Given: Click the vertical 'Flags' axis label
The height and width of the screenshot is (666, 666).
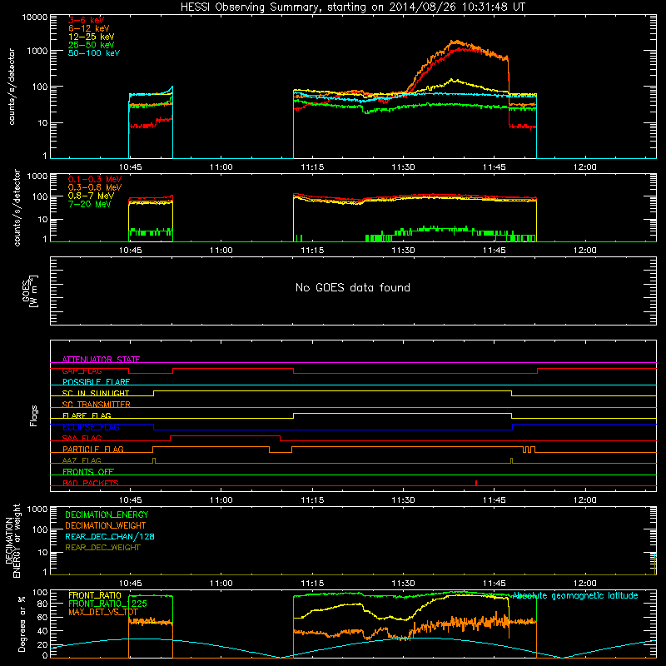Looking at the screenshot, I should tap(33, 415).
